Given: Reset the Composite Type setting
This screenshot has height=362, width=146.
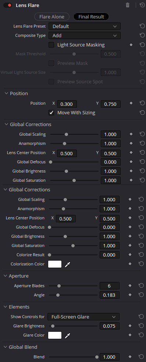Looking at the screenshot, I should click(x=142, y=35).
